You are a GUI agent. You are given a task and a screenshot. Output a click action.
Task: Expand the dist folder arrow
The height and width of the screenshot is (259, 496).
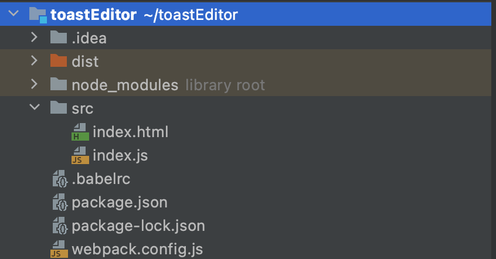click(34, 60)
